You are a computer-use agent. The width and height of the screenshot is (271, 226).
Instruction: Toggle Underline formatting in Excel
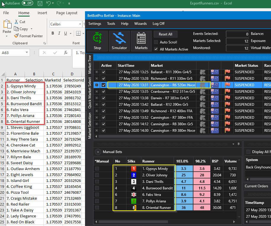click(65, 33)
